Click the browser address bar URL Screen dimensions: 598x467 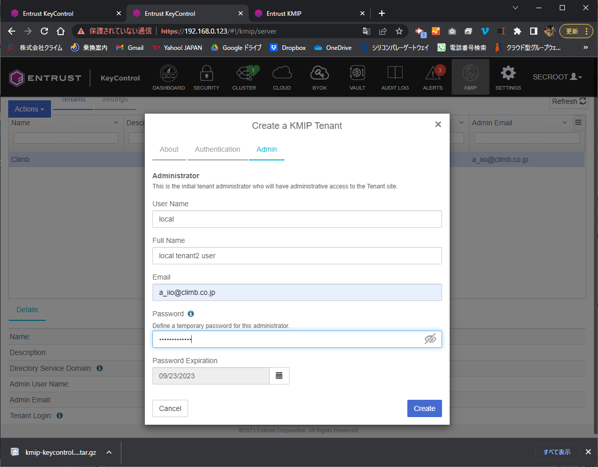[219, 31]
